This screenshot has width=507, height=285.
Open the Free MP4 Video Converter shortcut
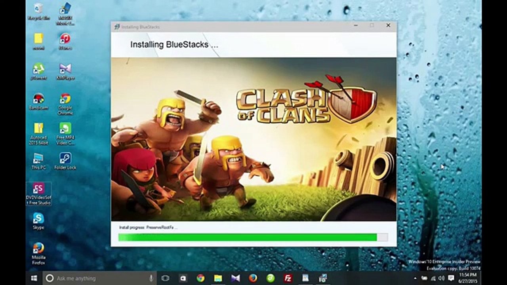click(65, 134)
